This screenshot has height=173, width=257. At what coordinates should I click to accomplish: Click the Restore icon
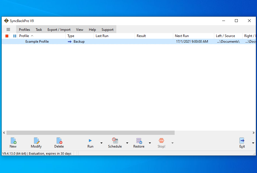tap(139, 140)
